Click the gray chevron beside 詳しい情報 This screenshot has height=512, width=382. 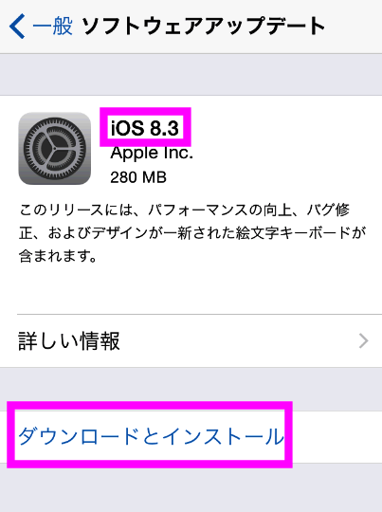363,341
